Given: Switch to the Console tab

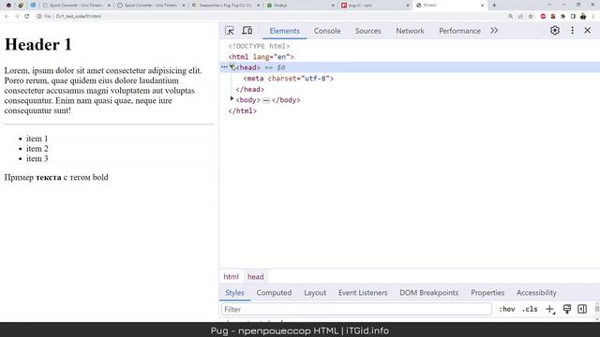Looking at the screenshot, I should [327, 31].
